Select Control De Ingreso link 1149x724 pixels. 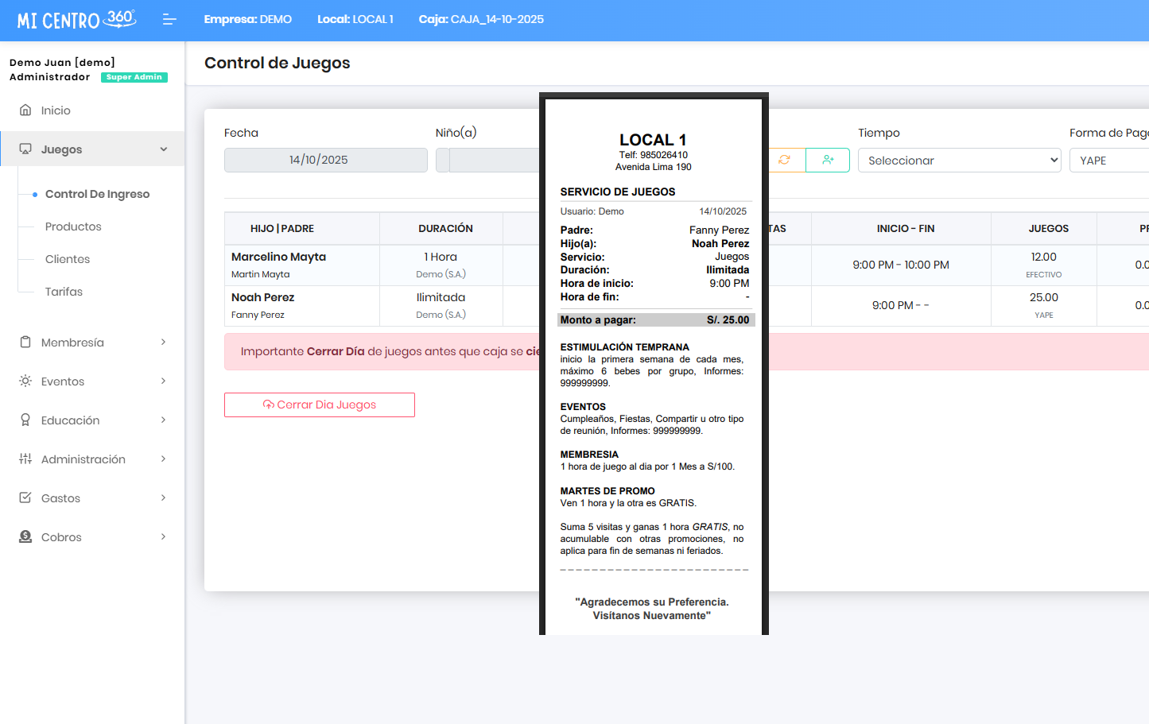click(x=97, y=194)
